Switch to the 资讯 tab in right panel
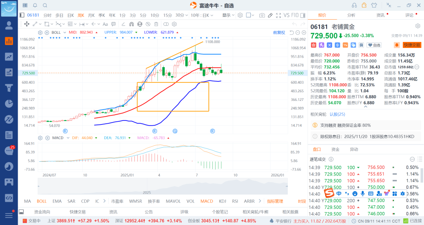This screenshot has height=225, width=424. tap(380, 15)
